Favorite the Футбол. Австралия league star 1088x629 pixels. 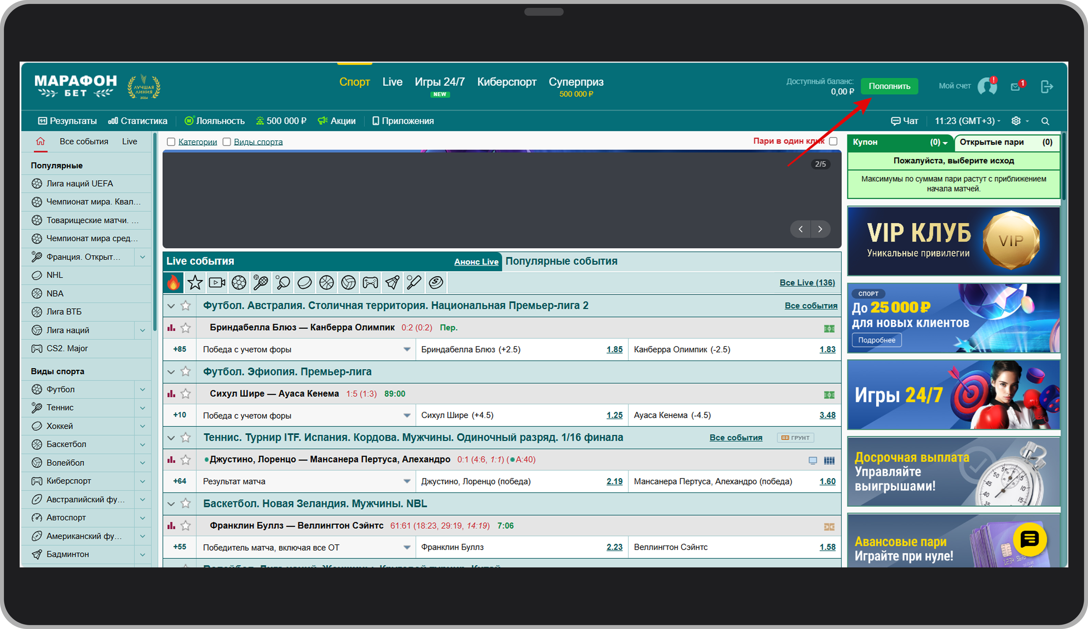(186, 306)
